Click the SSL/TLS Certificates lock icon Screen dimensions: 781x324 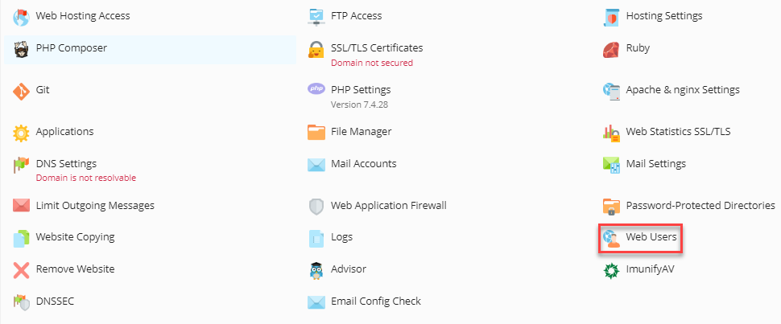tap(316, 49)
